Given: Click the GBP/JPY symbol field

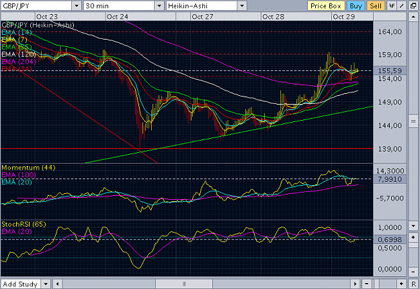Looking at the screenshot, I should tap(36, 5).
